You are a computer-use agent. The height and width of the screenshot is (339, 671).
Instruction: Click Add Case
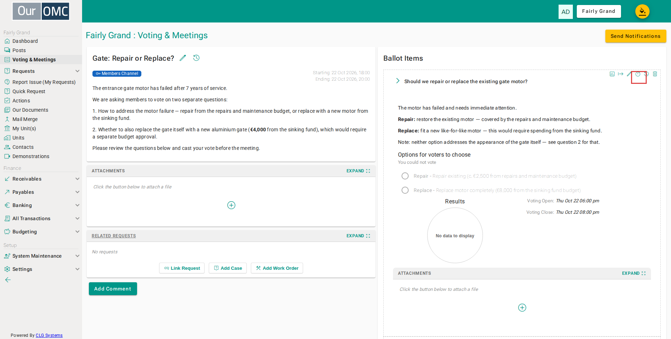coord(228,268)
